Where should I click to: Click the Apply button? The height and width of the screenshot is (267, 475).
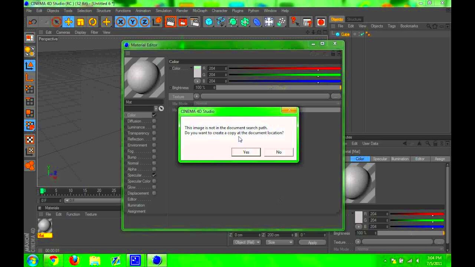pyautogui.click(x=312, y=243)
